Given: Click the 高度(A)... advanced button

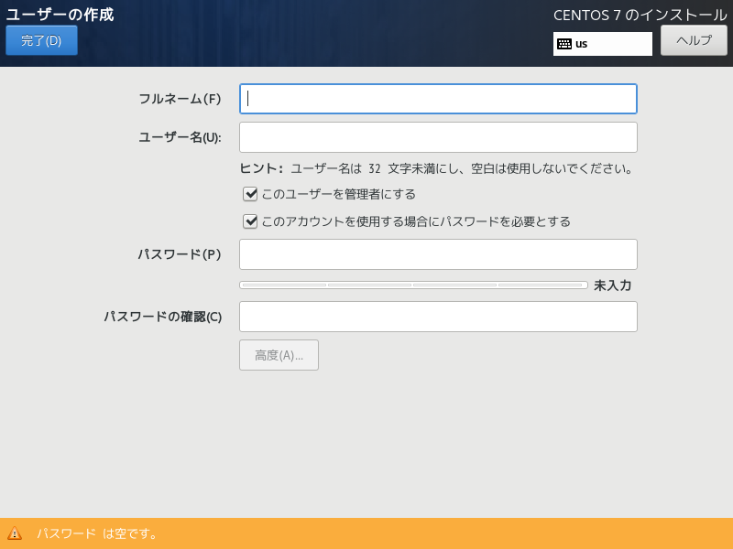Looking at the screenshot, I should coord(279,355).
